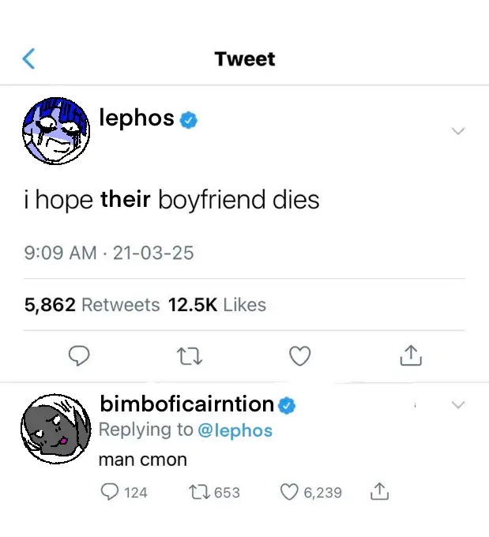The height and width of the screenshot is (537, 489).
Task: Show the 12.5K Likes list
Action: click(x=217, y=305)
